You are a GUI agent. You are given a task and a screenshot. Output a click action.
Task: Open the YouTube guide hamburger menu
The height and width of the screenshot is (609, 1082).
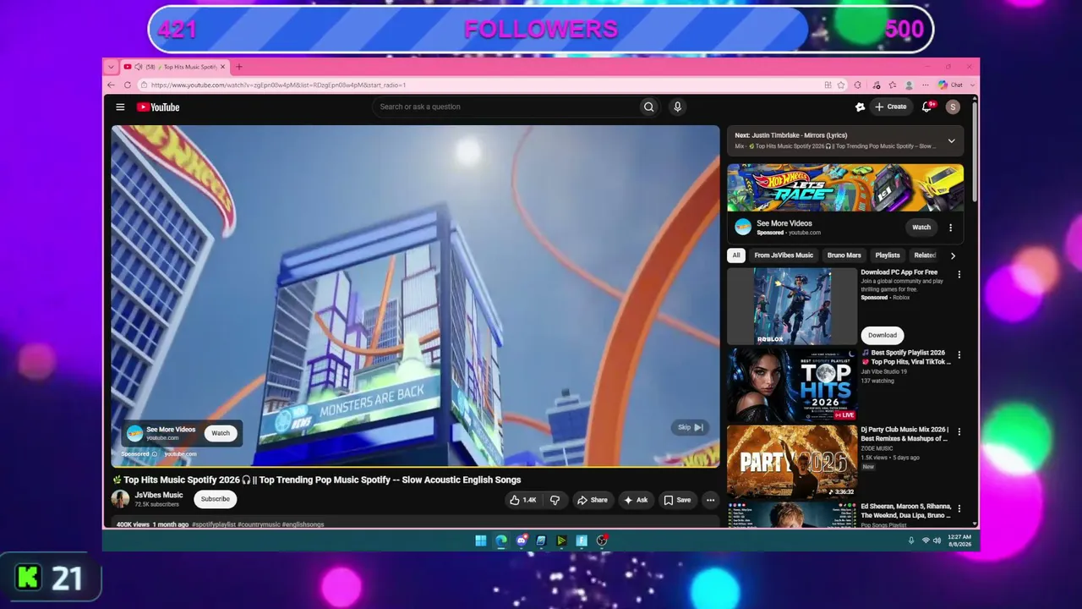pyautogui.click(x=120, y=107)
